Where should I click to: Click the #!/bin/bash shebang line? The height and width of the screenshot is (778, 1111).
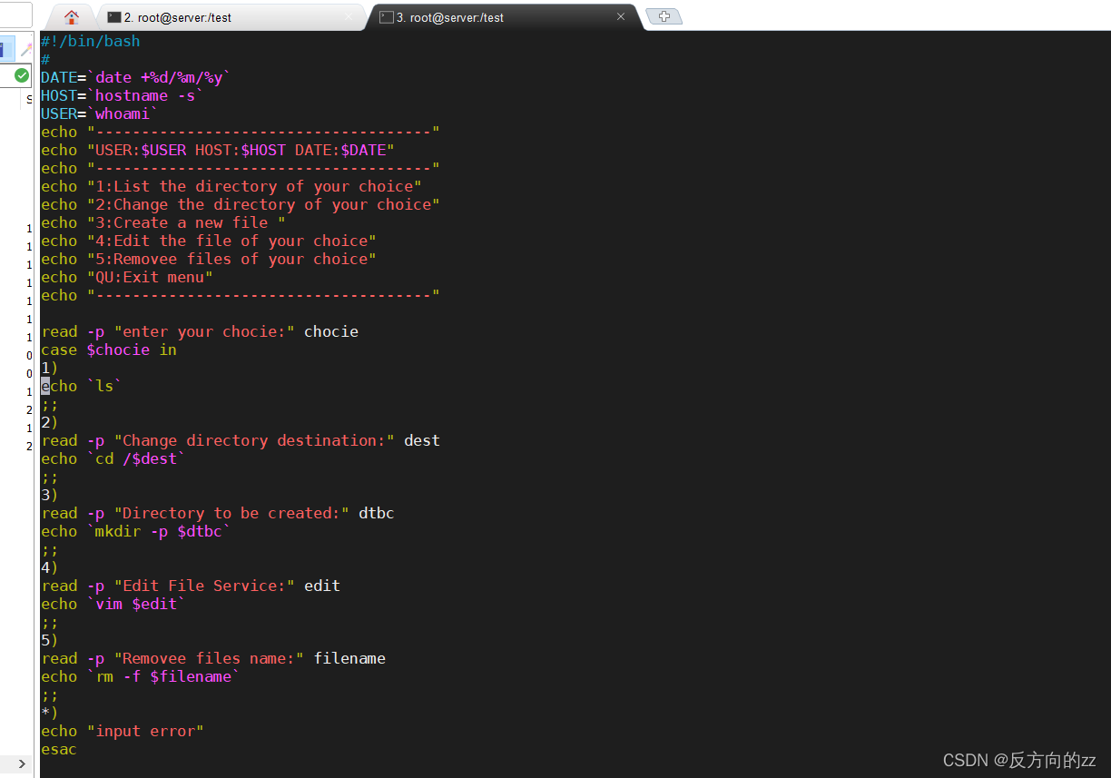[x=91, y=41]
